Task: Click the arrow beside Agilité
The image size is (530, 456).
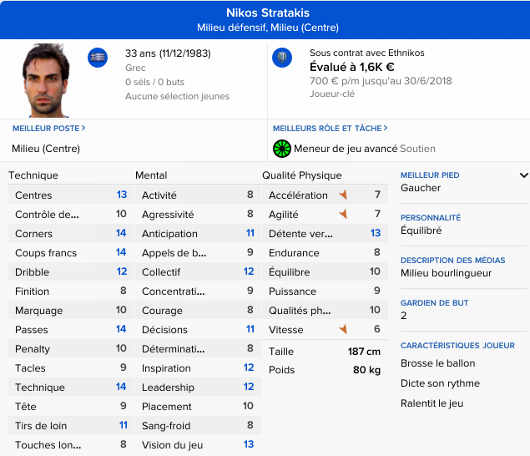Action: tap(342, 215)
